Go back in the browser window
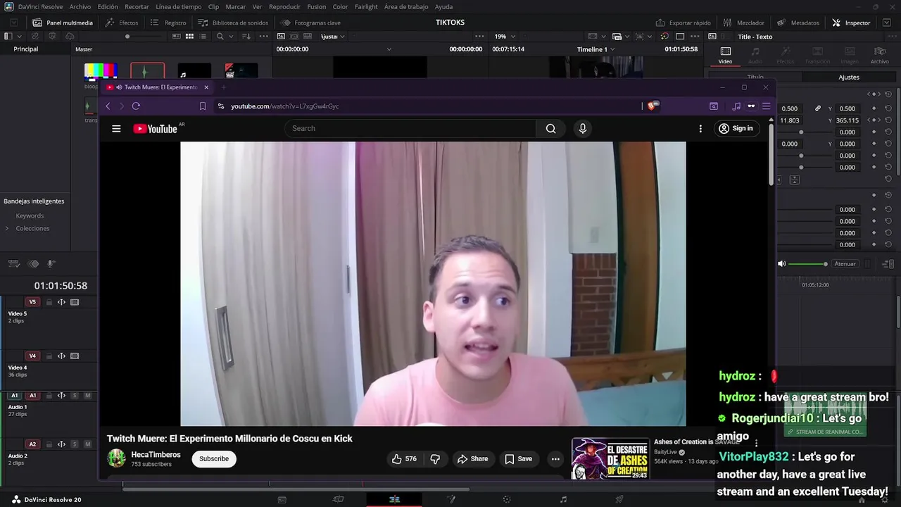Image resolution: width=901 pixels, height=507 pixels. coord(108,106)
